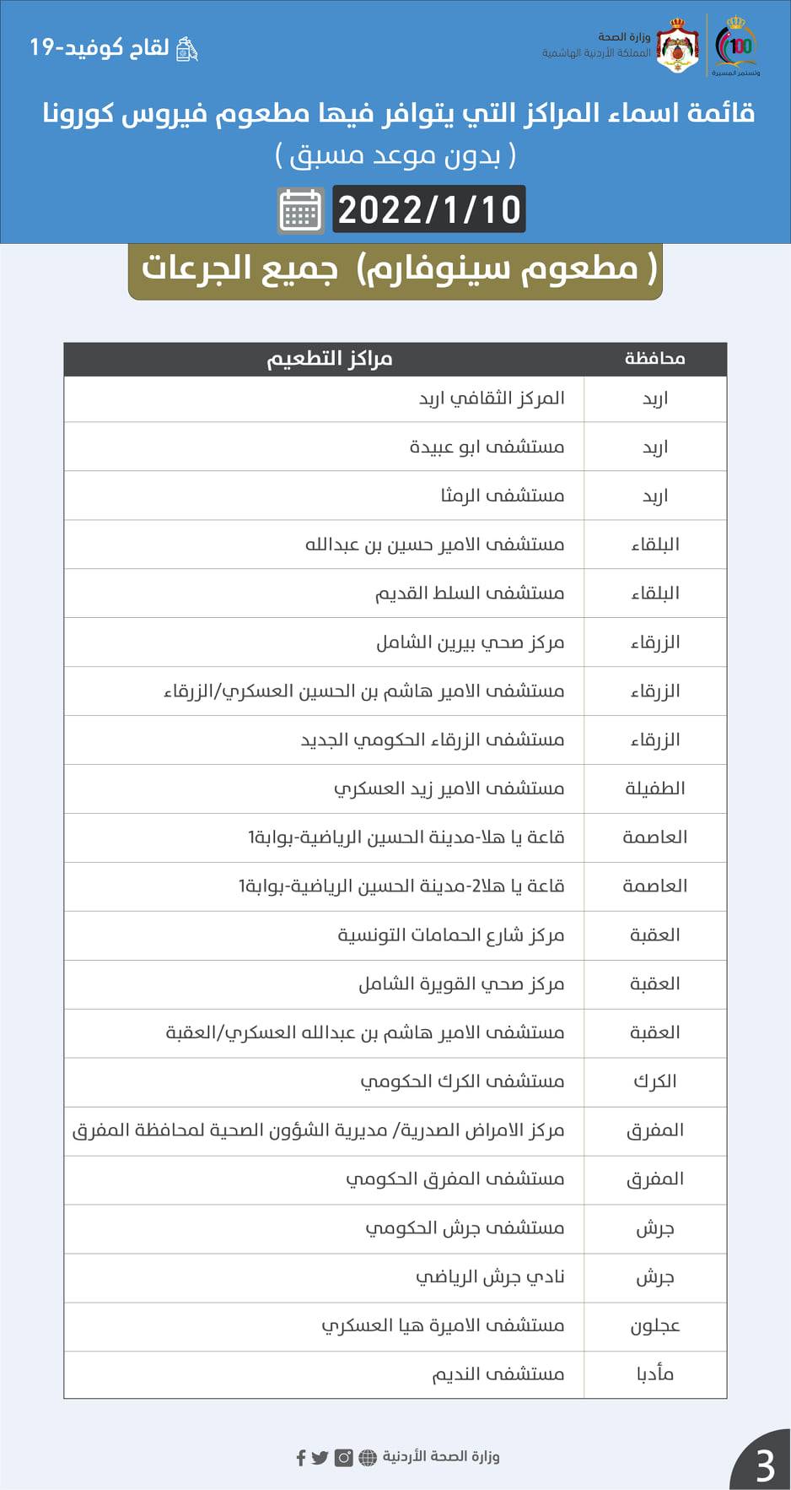Click the Jordan royal coat of arms emblem
This screenshot has width=791, height=1490.
point(677,46)
